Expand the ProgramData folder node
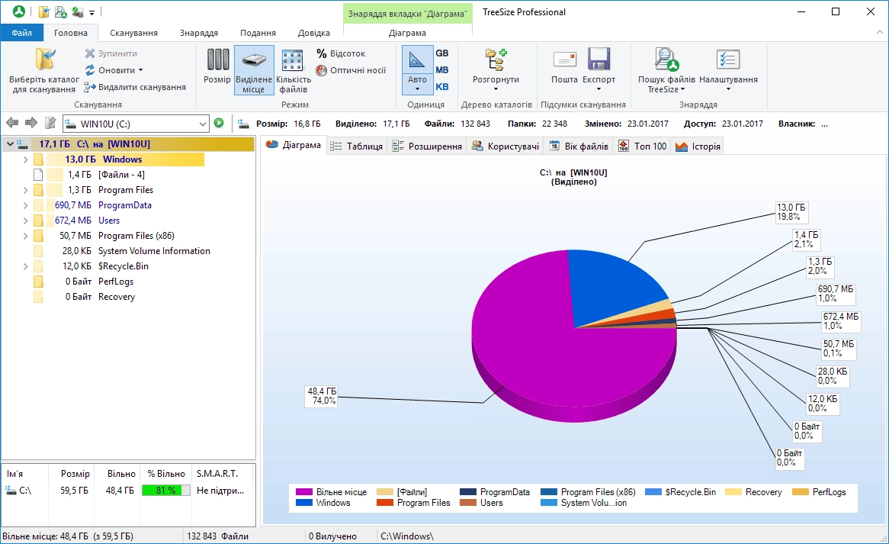Screen dimensions: 889x544 point(25,205)
